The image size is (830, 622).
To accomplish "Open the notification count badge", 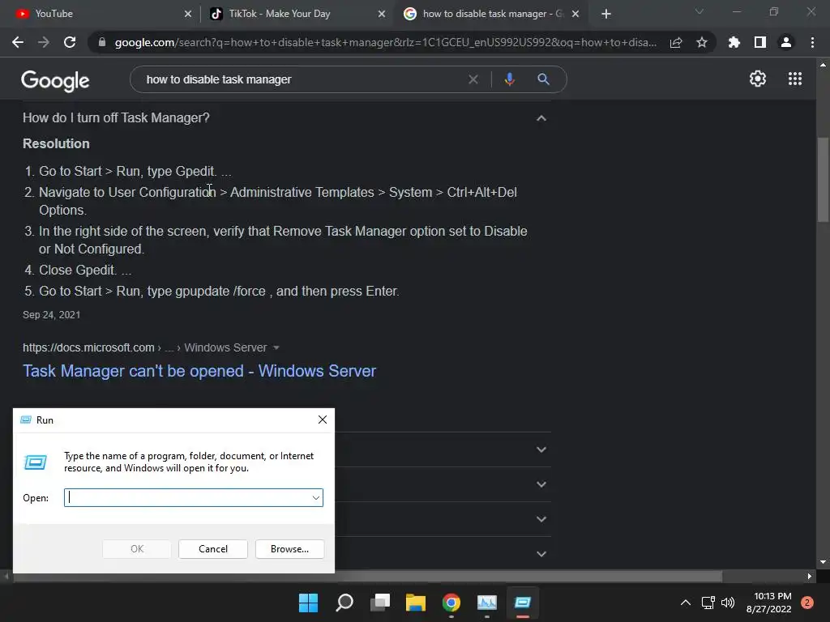I will tap(806, 603).
